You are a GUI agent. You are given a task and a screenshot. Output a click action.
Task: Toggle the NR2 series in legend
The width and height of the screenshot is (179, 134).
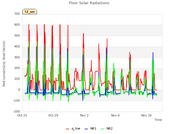pyautogui.click(x=107, y=128)
